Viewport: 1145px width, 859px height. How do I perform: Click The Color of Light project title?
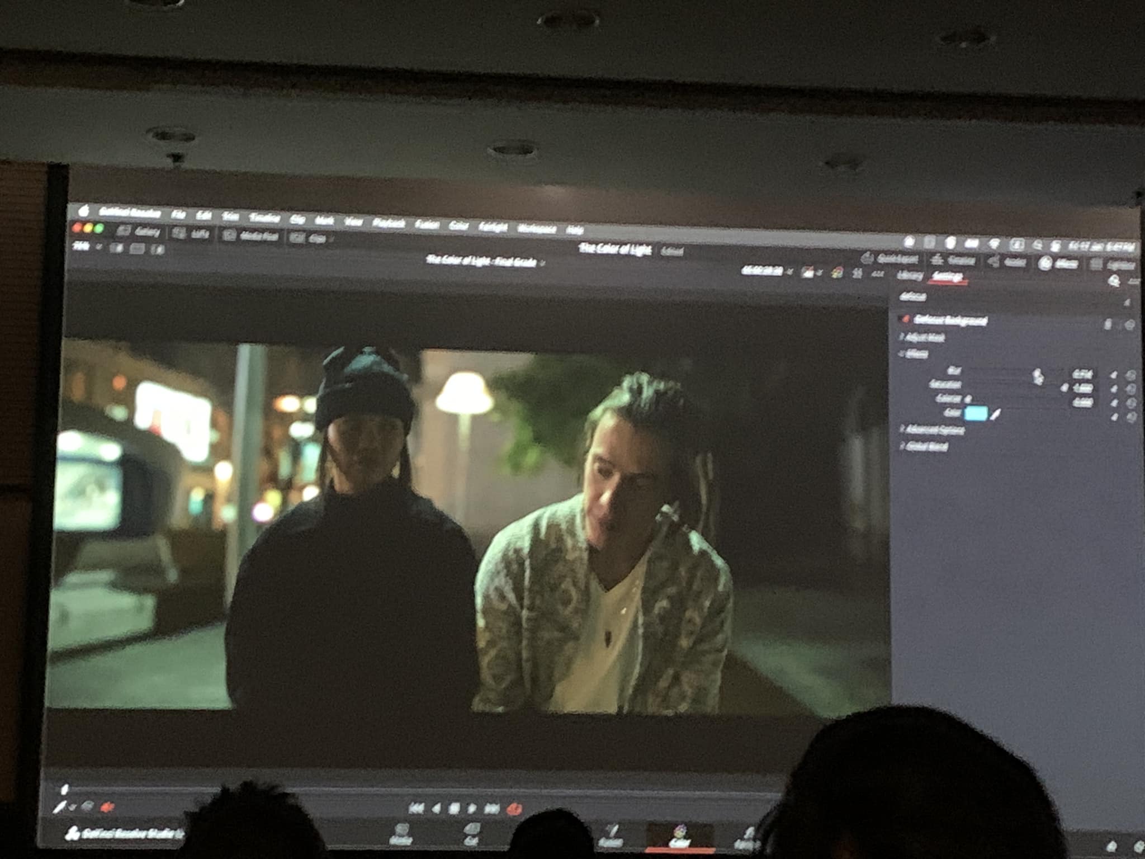coord(615,249)
